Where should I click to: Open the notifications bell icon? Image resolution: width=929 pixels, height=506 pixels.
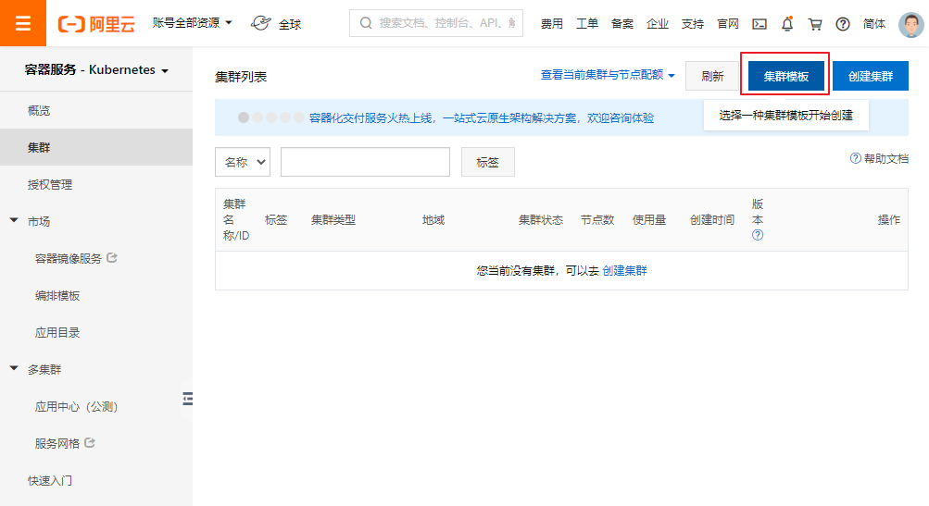[786, 24]
